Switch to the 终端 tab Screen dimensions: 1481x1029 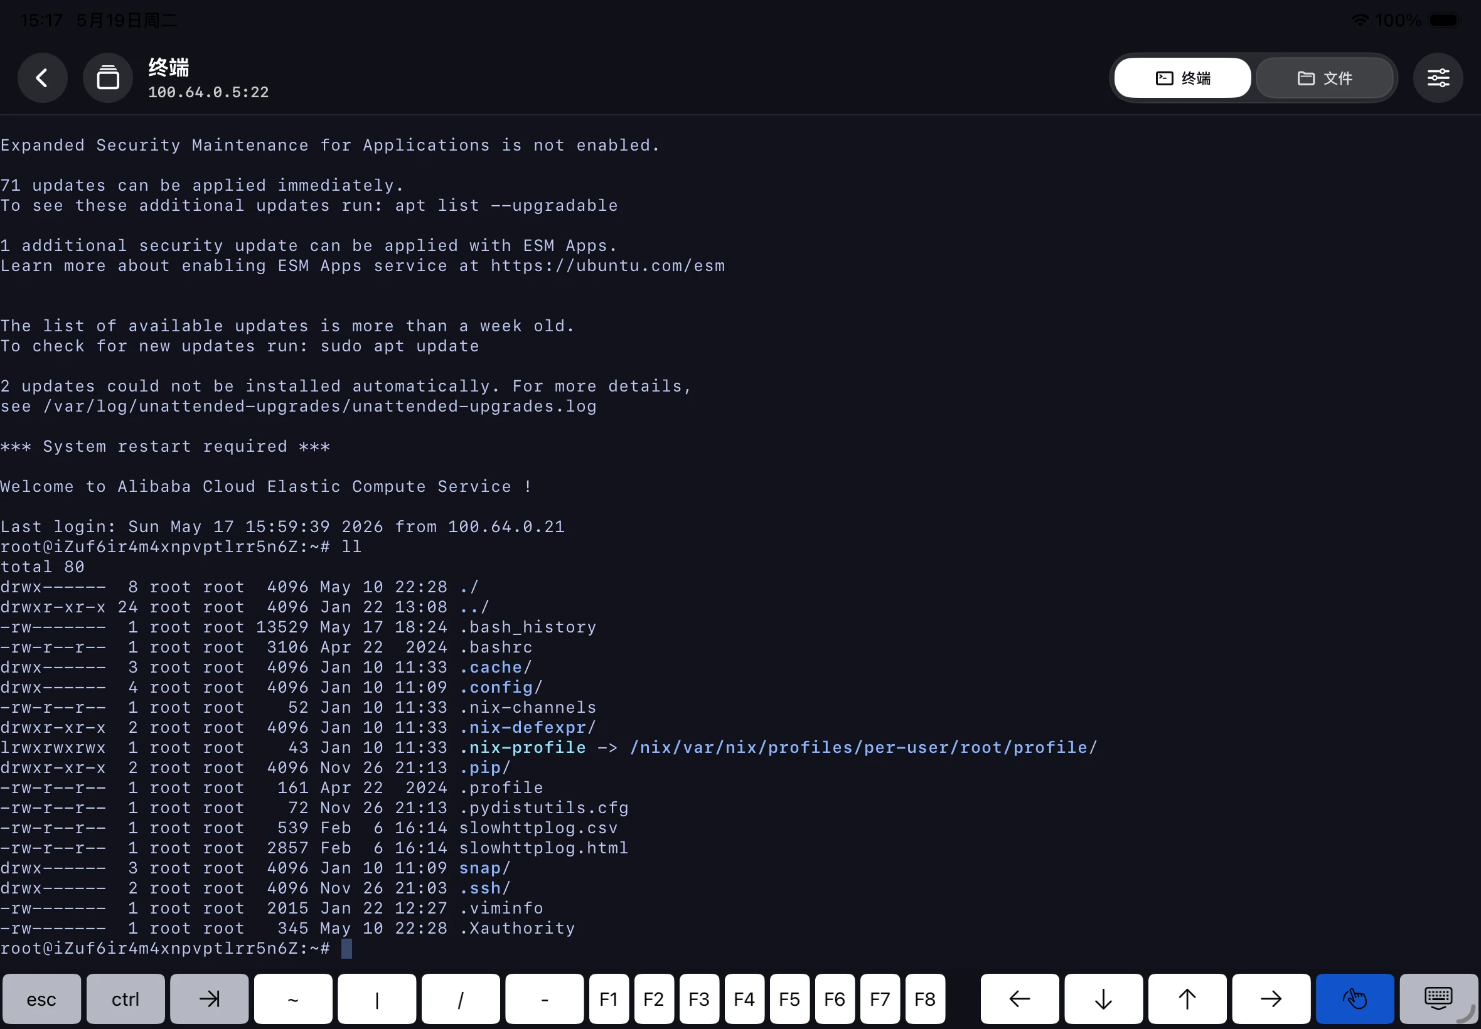1182,78
